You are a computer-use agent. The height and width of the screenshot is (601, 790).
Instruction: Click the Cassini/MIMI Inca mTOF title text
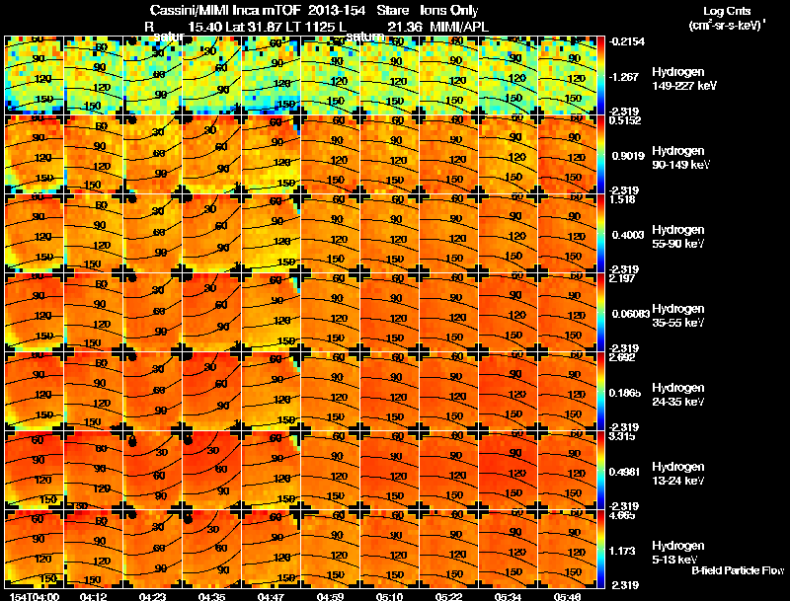pos(225,10)
